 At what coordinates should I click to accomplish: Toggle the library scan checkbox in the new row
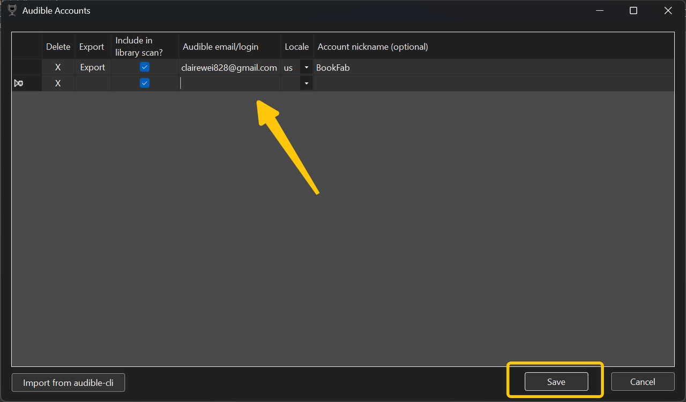point(144,84)
